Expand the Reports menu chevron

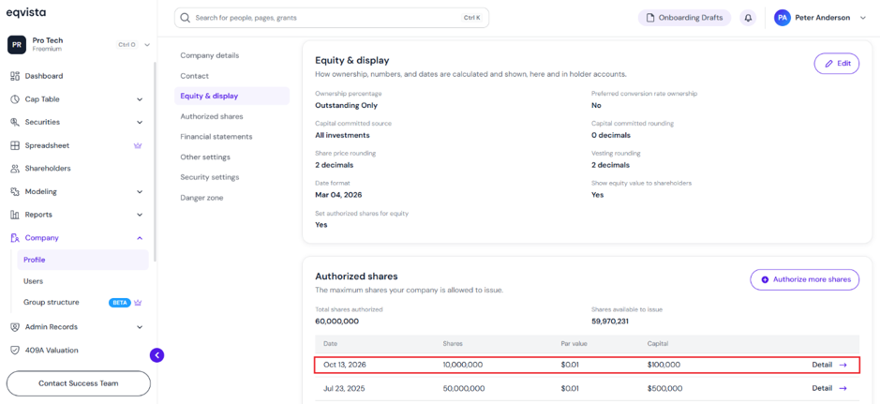click(x=140, y=215)
